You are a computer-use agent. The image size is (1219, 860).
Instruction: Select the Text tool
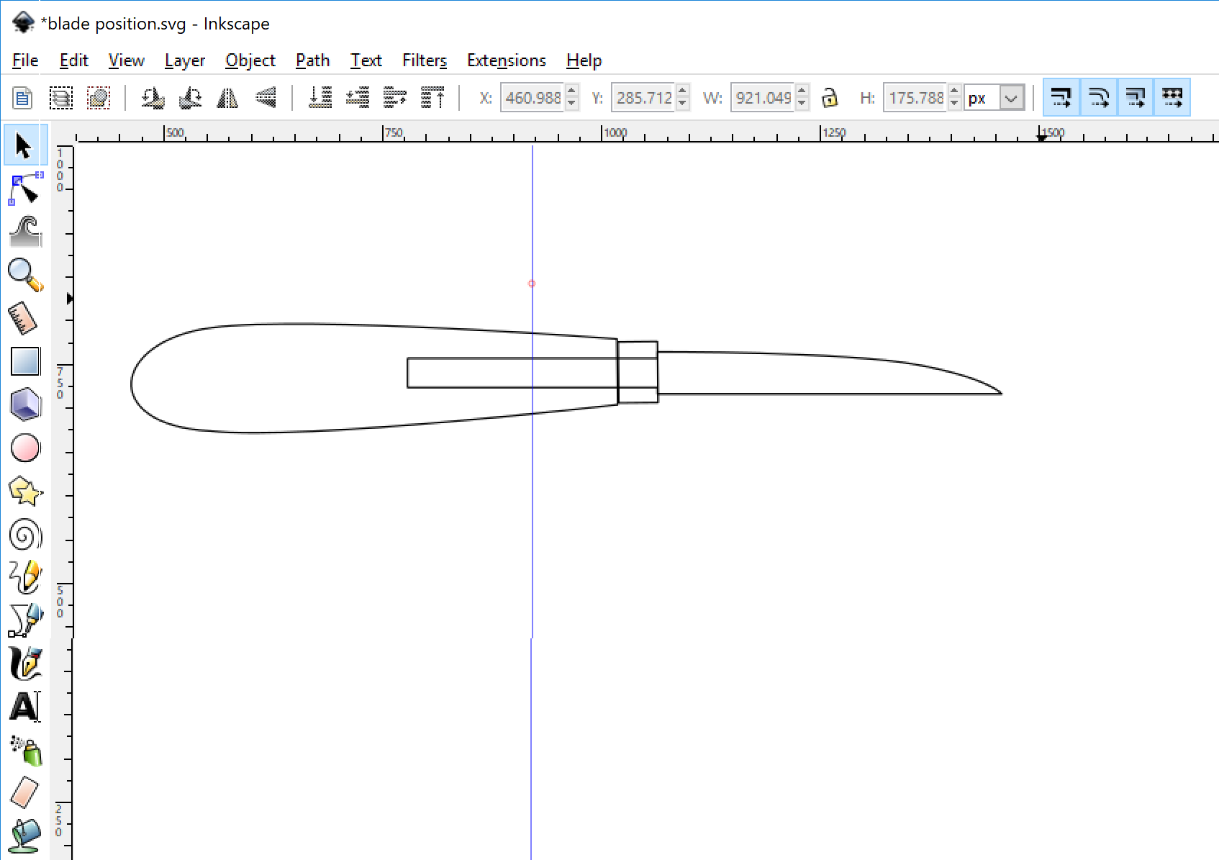24,707
